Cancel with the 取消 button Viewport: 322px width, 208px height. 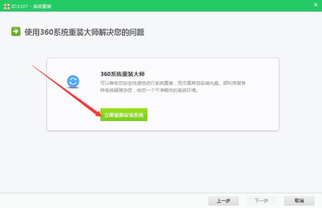click(x=299, y=201)
